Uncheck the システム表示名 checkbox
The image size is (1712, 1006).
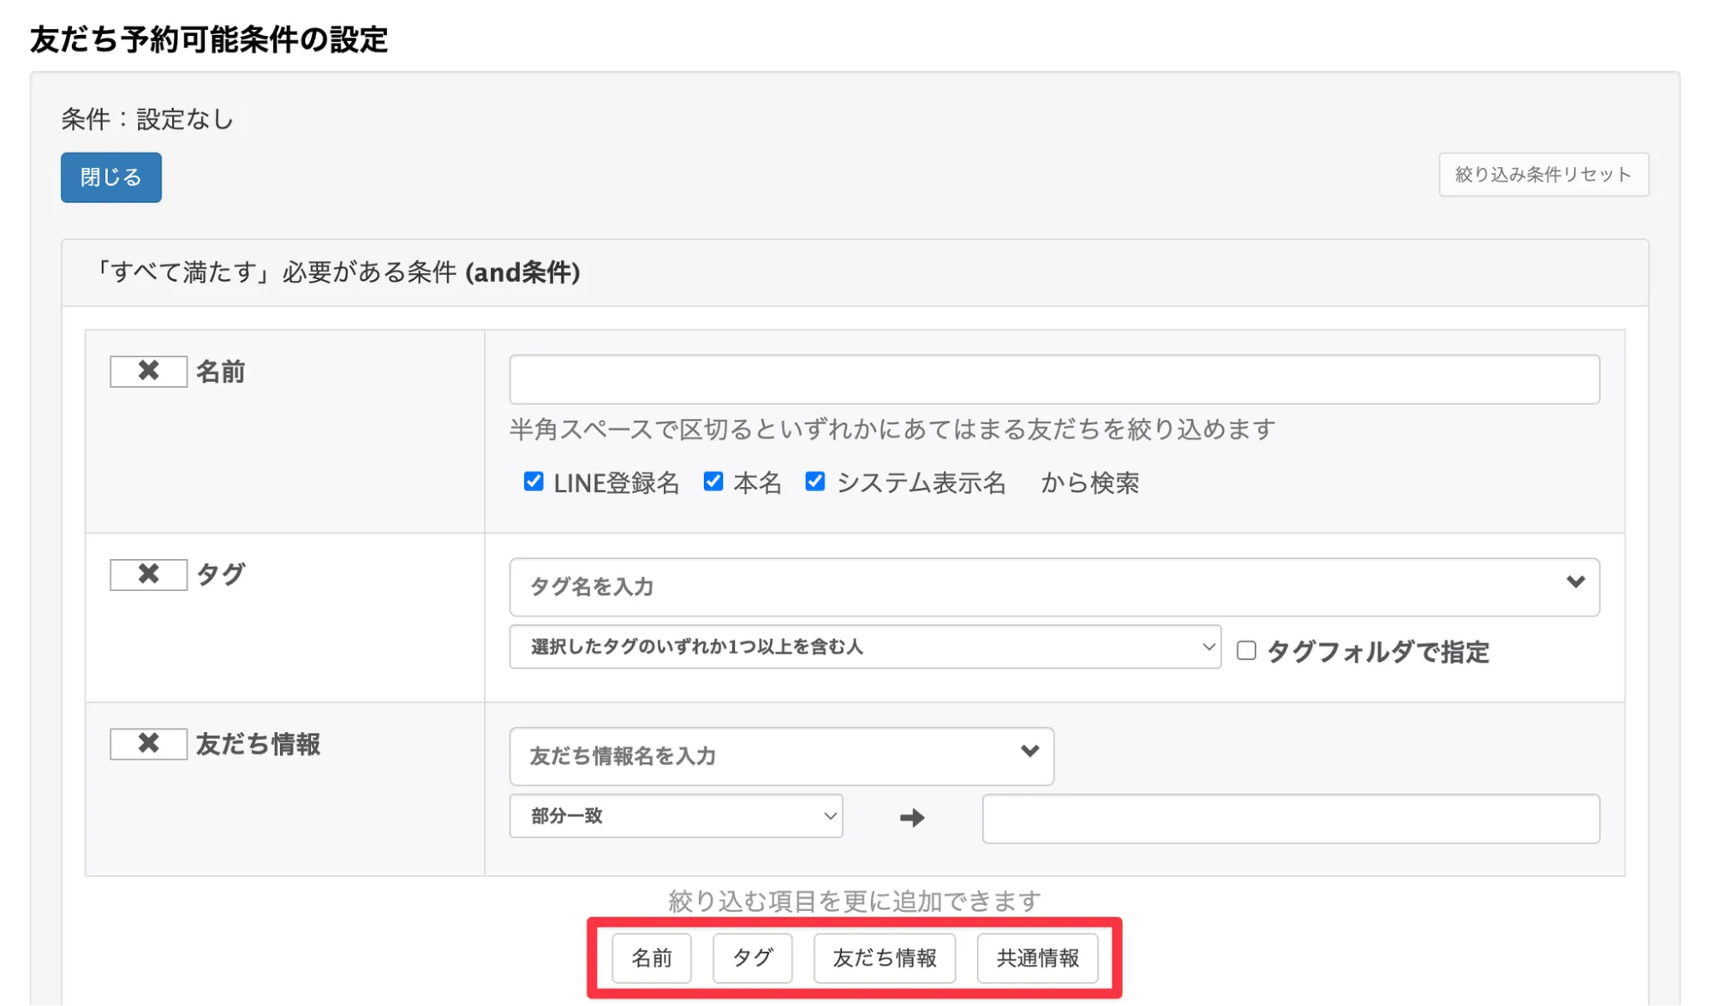(x=814, y=482)
